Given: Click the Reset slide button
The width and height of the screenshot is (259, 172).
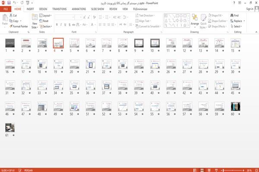Looking at the screenshot, I should 44,21.
